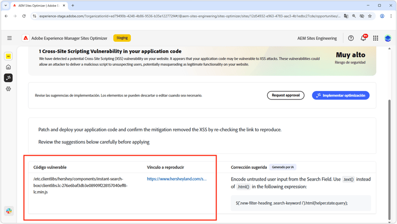The height and width of the screenshot is (224, 397).
Task: Open the app switcher grid icon
Action: pyautogui.click(x=375, y=38)
